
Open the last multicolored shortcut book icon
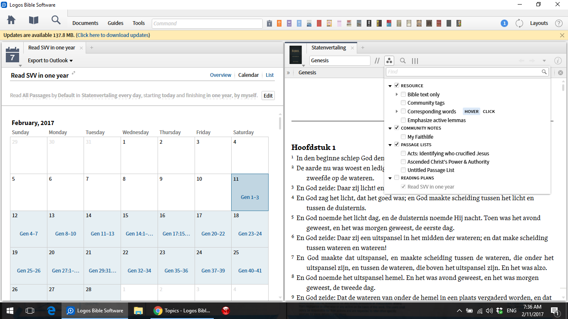click(x=459, y=23)
